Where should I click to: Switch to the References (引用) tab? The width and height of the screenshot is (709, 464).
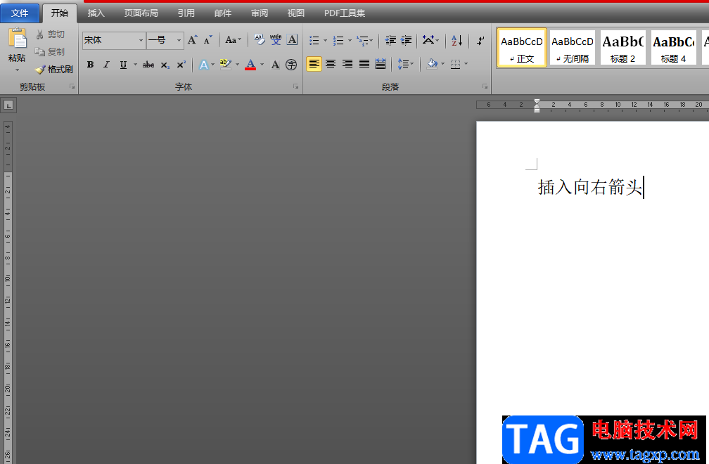point(186,13)
